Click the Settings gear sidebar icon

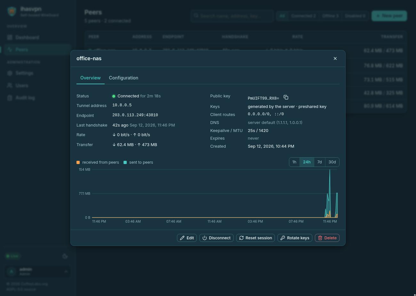tap(10, 73)
